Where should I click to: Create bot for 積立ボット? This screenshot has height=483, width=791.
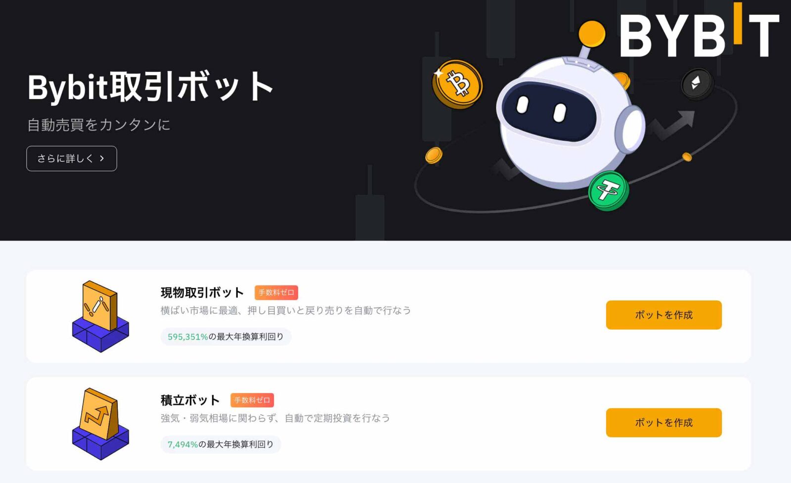[x=663, y=423]
